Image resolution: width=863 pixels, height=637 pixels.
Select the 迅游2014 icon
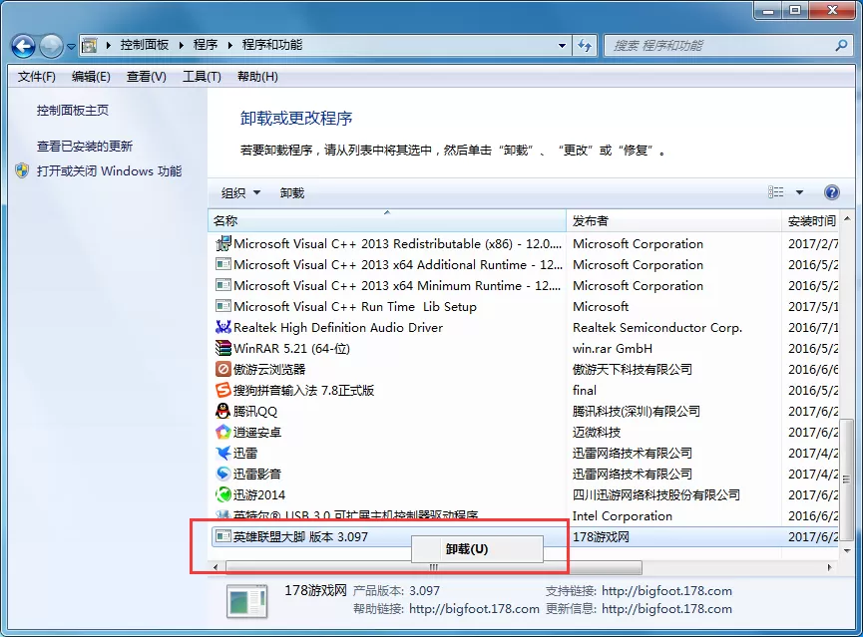pyautogui.click(x=222, y=494)
